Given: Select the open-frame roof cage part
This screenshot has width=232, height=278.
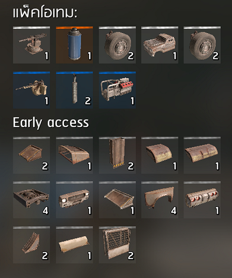Looking at the screenshot, I should click(x=74, y=155).
